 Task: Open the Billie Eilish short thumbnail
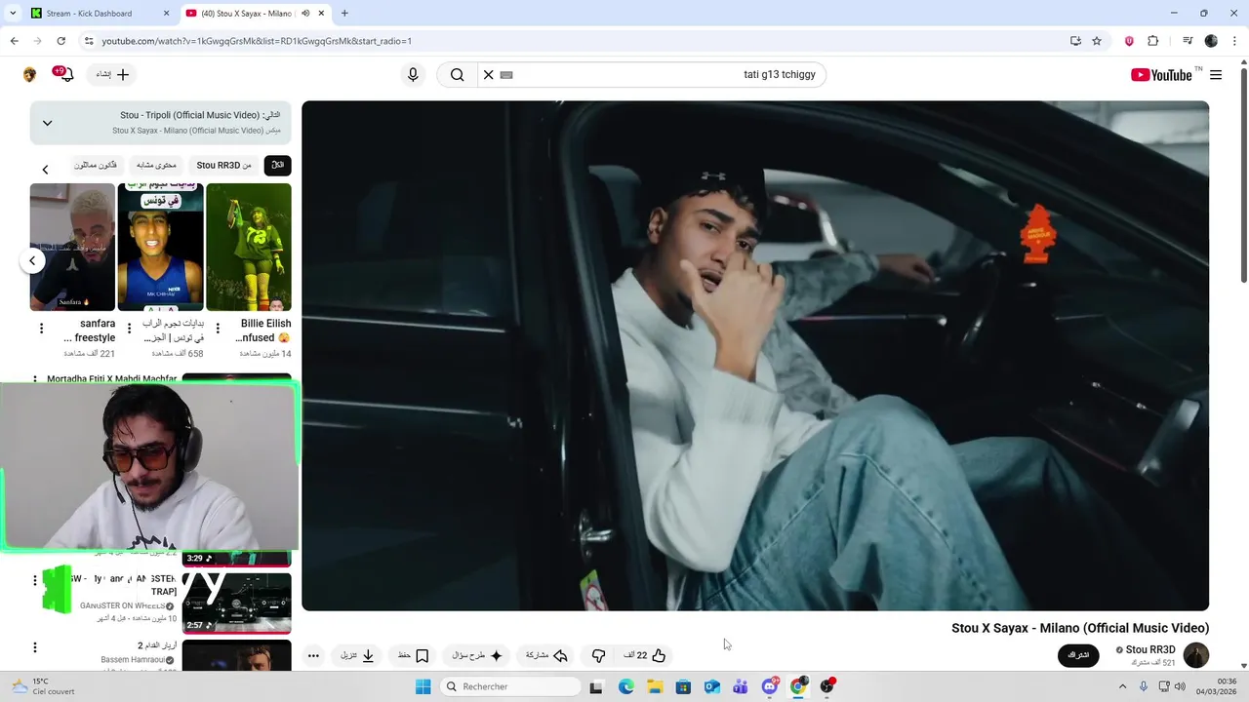[249, 247]
